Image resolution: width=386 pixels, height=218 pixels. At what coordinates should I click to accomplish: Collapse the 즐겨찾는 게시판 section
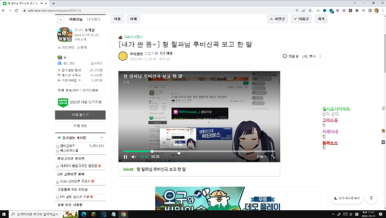(x=102, y=138)
